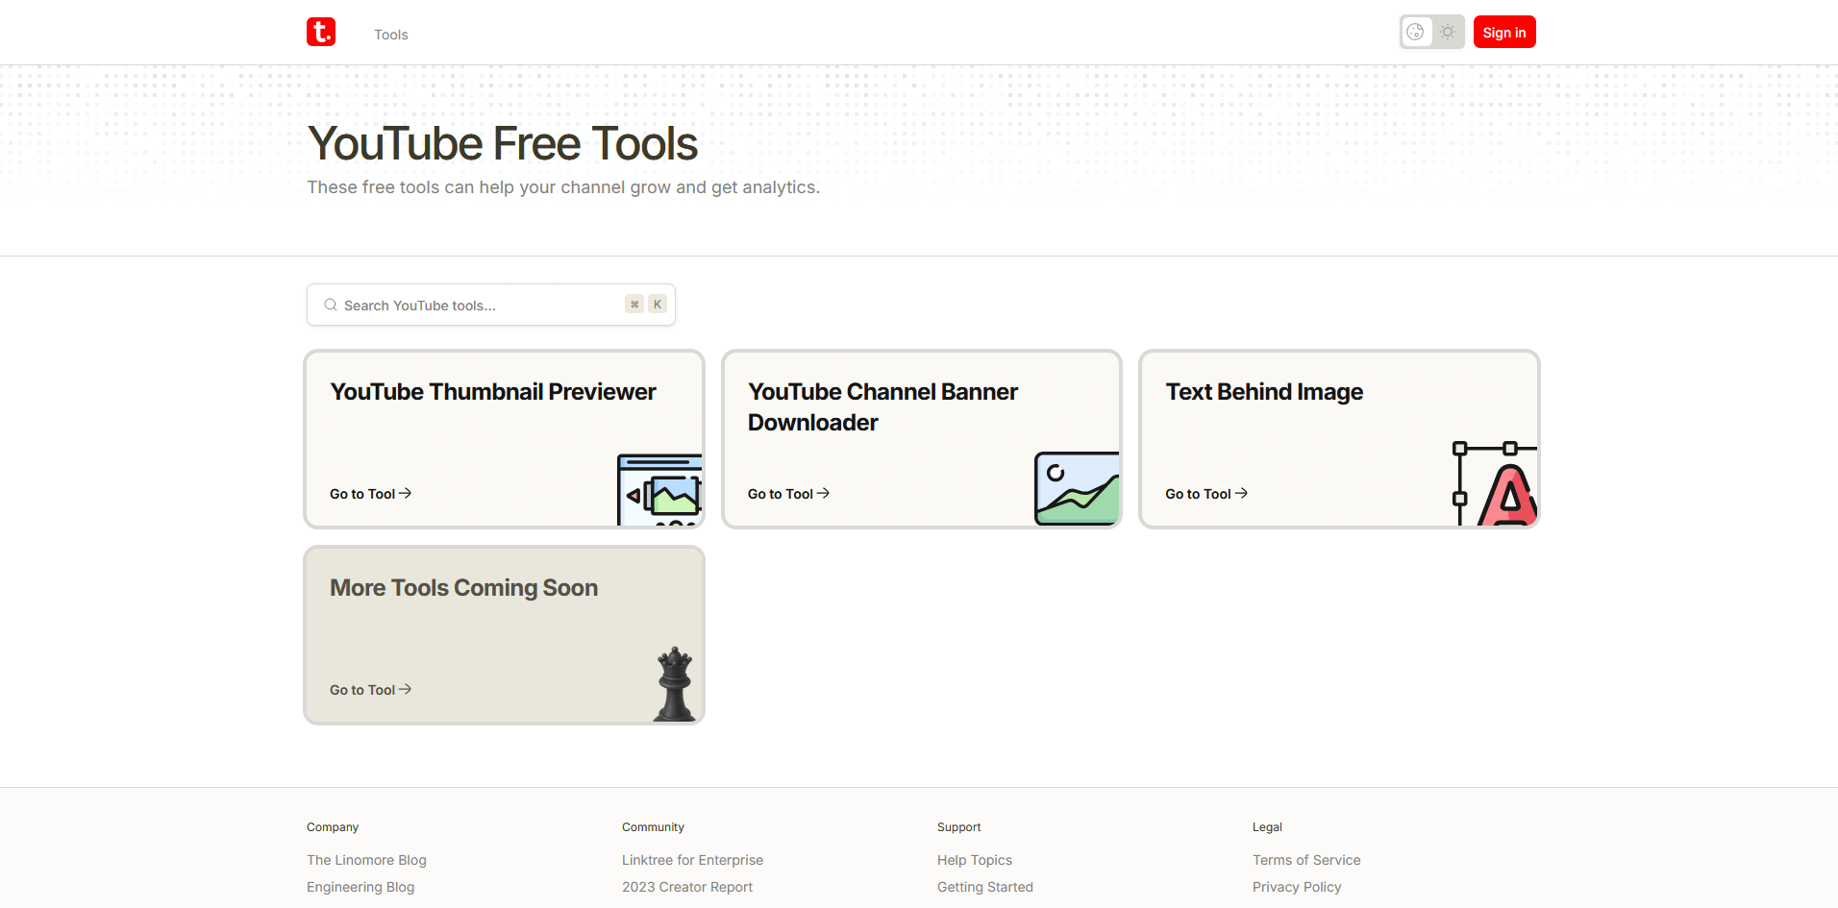Open Go to Tool for Text Behind Image

(x=1205, y=494)
